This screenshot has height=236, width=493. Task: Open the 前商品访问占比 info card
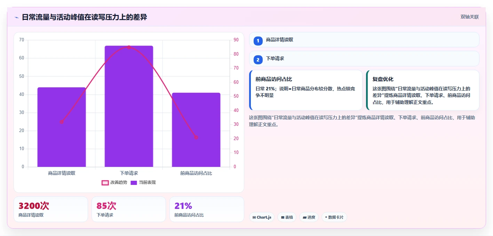(306, 90)
